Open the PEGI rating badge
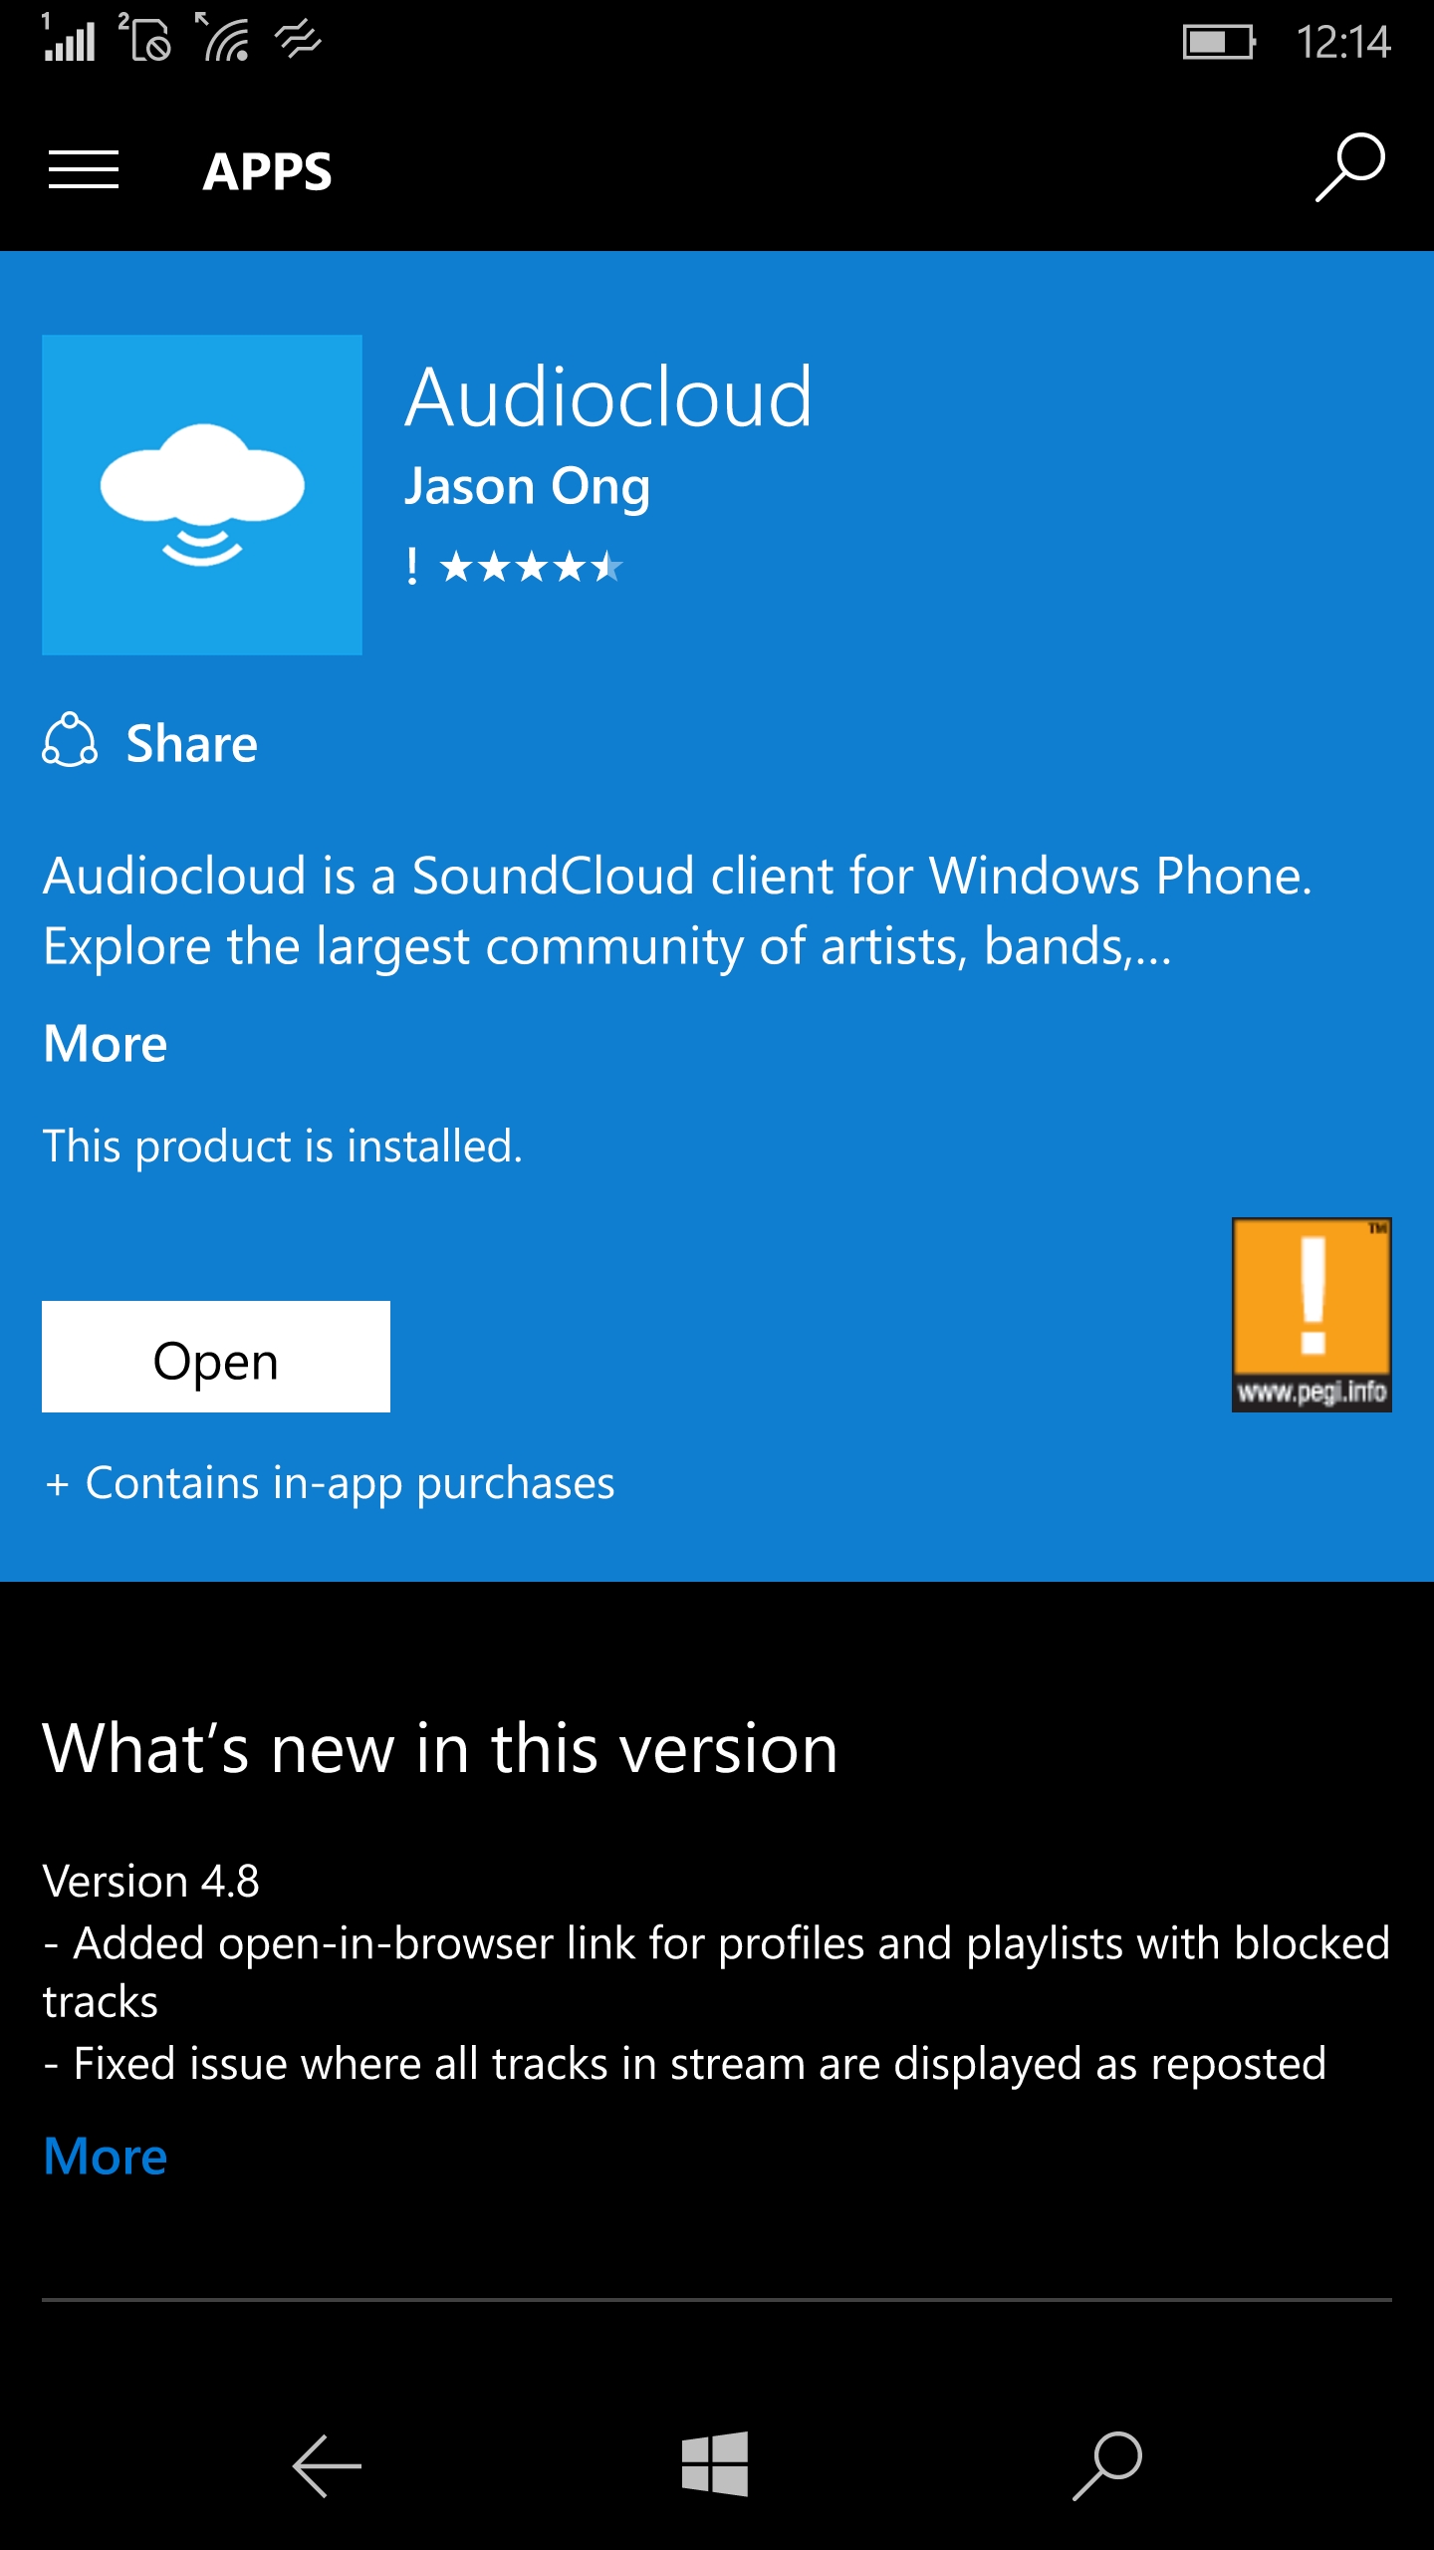The image size is (1434, 2550). click(1311, 1314)
